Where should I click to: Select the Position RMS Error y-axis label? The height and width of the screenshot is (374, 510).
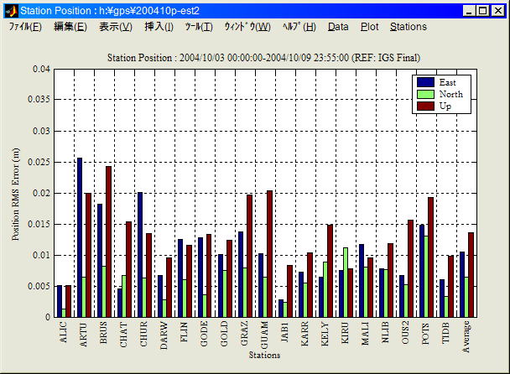tap(16, 194)
